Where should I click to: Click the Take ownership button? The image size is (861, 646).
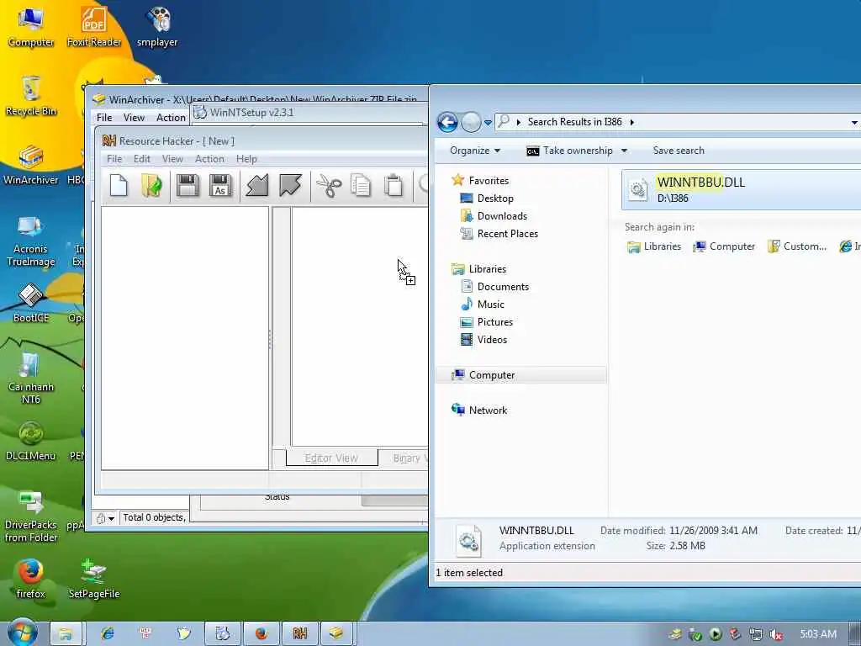(x=569, y=151)
